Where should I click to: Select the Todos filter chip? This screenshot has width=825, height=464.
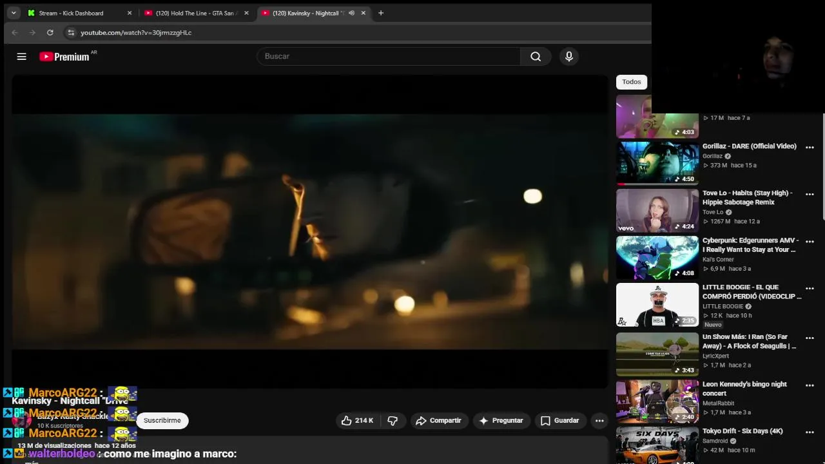coord(632,82)
